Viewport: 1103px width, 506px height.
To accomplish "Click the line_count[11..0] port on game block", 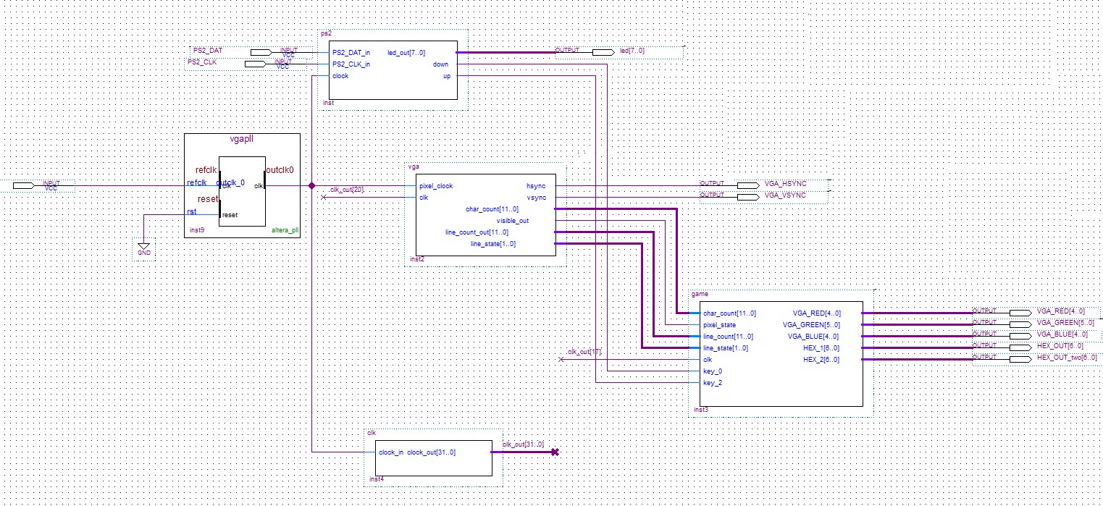I will 729,337.
